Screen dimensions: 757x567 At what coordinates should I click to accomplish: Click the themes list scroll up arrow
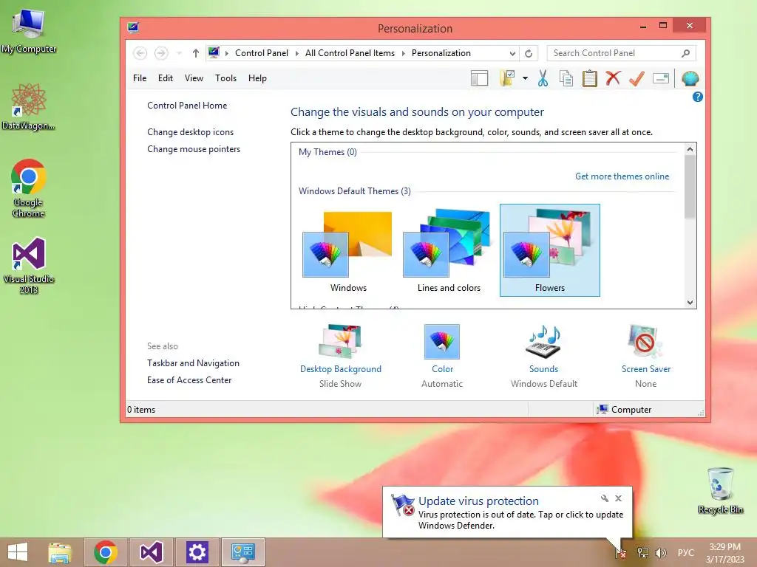pyautogui.click(x=690, y=149)
